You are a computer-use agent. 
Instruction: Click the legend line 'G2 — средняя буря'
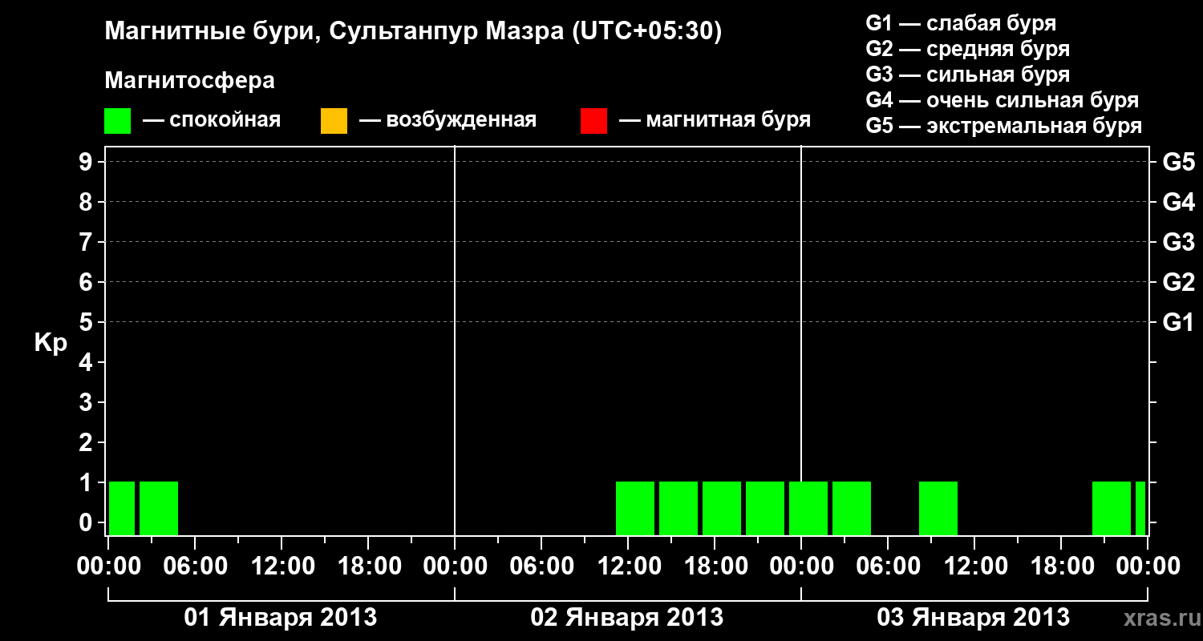pyautogui.click(x=968, y=49)
